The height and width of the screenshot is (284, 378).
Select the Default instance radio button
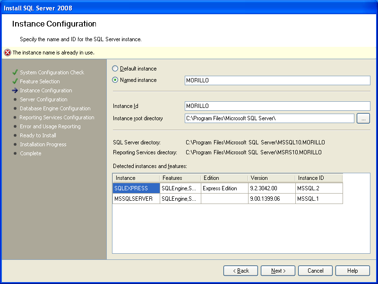point(115,69)
